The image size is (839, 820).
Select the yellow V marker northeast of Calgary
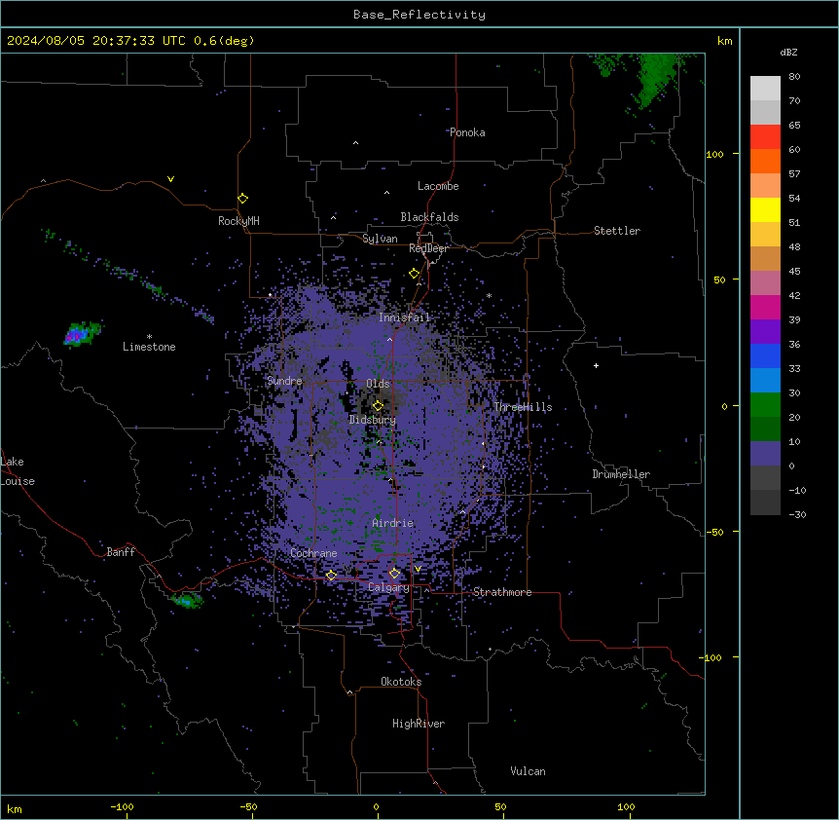418,569
